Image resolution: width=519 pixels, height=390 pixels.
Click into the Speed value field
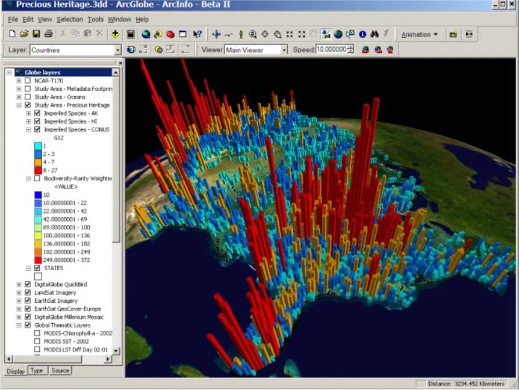tap(331, 50)
